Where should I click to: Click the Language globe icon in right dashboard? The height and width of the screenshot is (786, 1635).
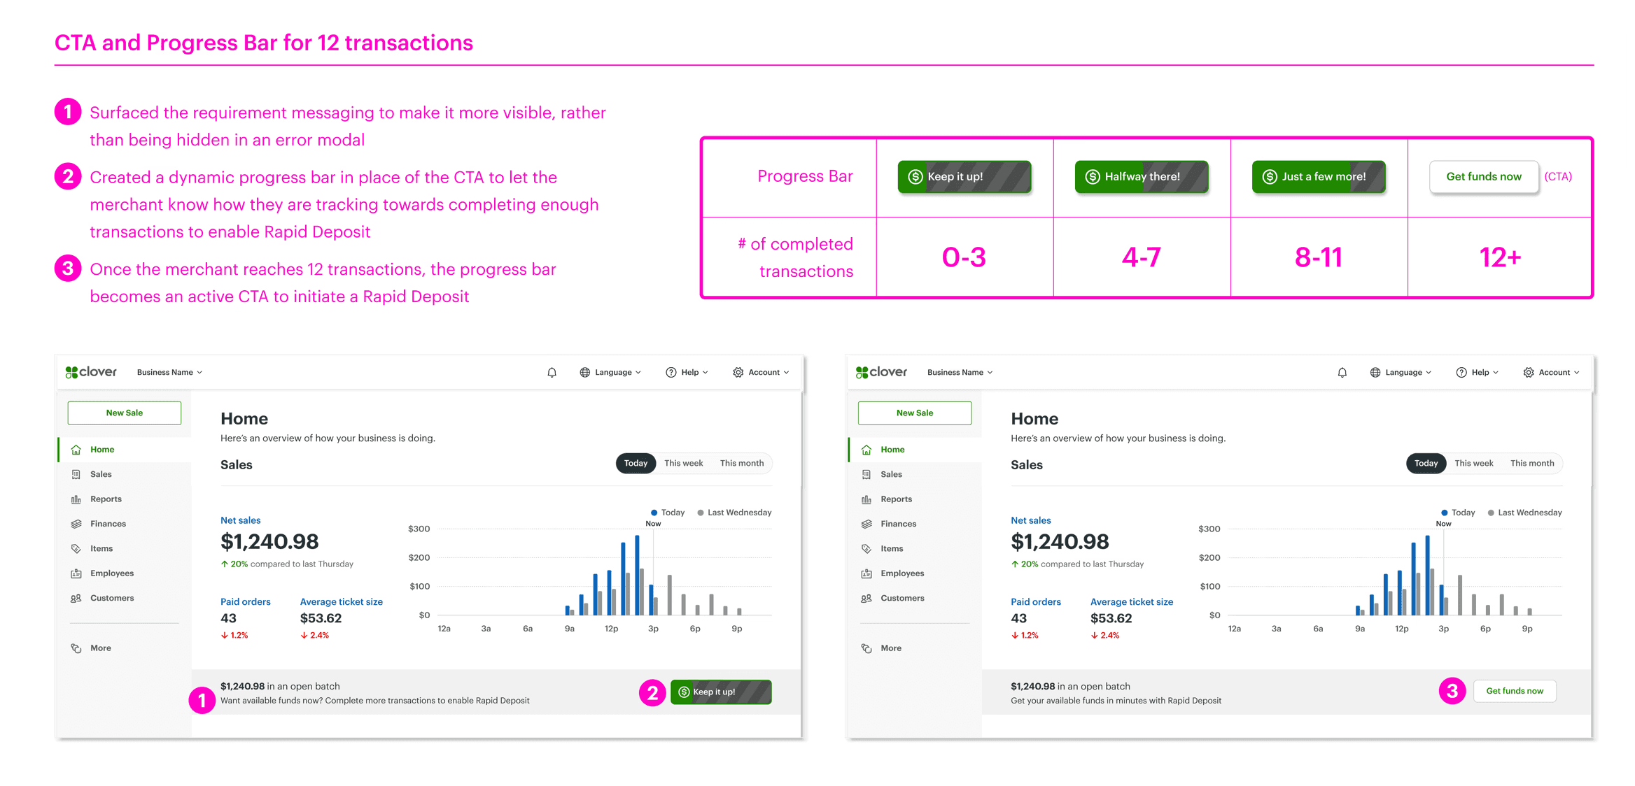[1375, 373]
